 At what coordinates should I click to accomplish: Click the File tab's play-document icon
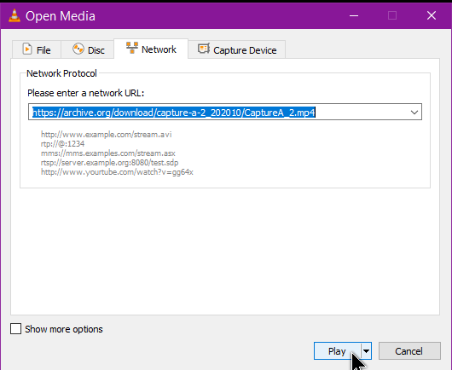(x=27, y=49)
